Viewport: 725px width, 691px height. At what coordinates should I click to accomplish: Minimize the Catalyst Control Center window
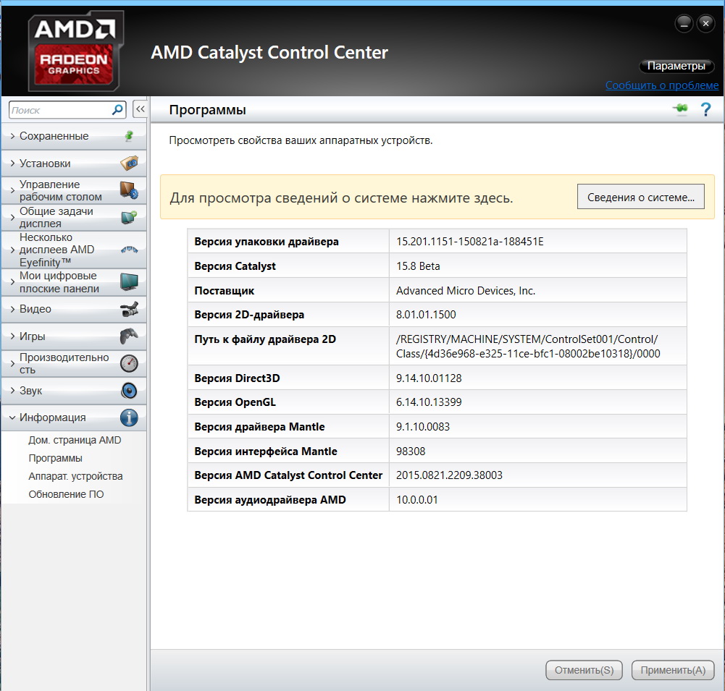pyautogui.click(x=684, y=23)
